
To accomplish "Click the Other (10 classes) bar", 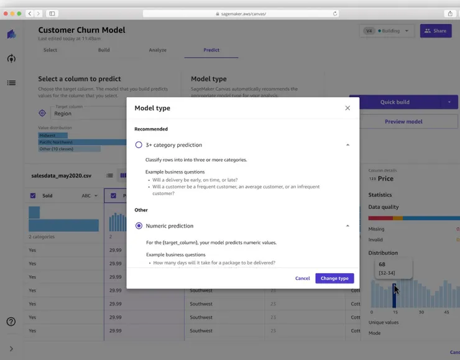I will tap(69, 149).
